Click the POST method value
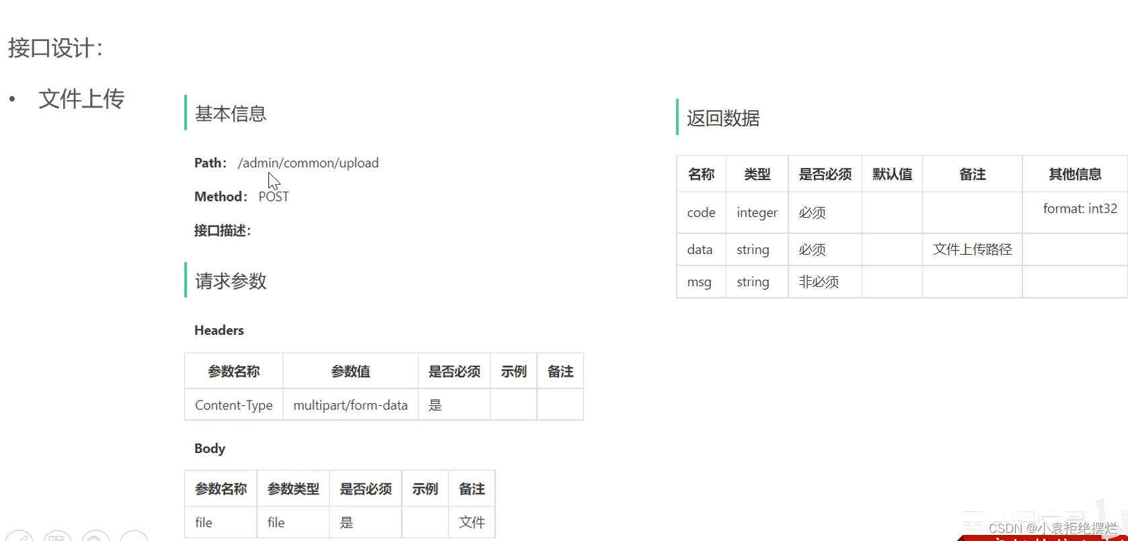Screen dimensions: 1128x541 [x=274, y=196]
